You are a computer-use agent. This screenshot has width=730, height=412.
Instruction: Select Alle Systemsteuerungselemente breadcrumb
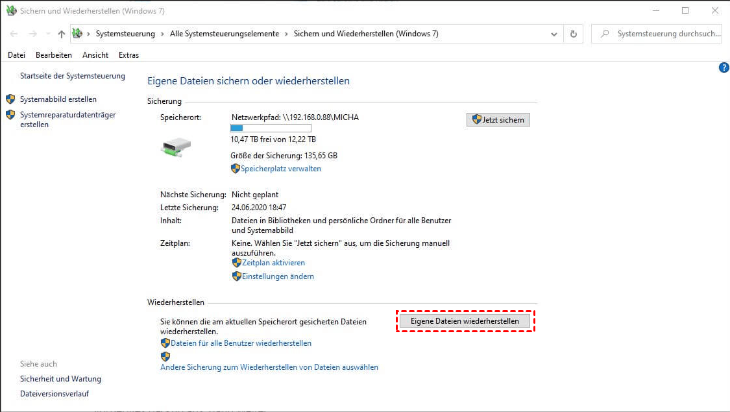[225, 34]
